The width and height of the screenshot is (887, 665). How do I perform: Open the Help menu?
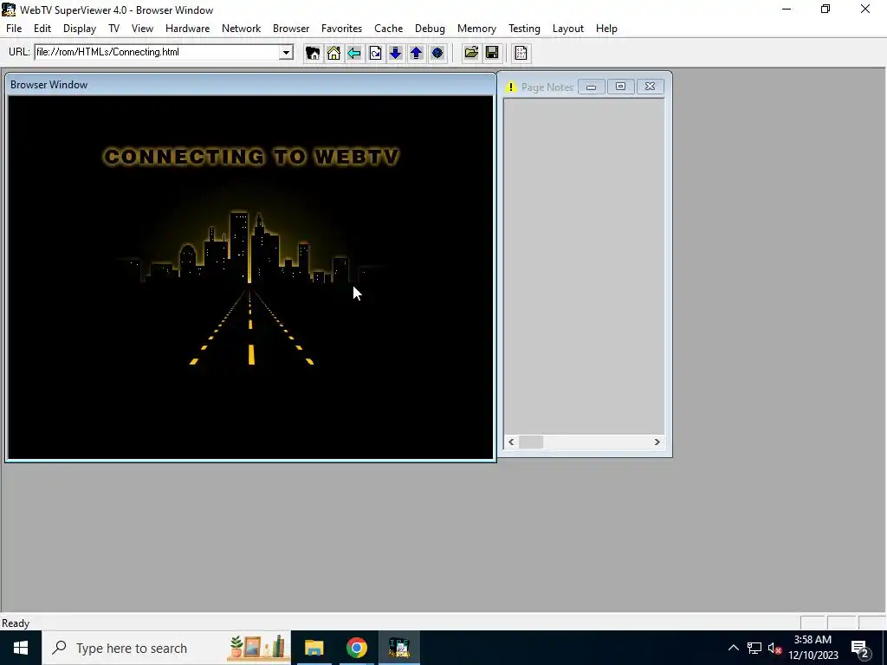pos(606,29)
